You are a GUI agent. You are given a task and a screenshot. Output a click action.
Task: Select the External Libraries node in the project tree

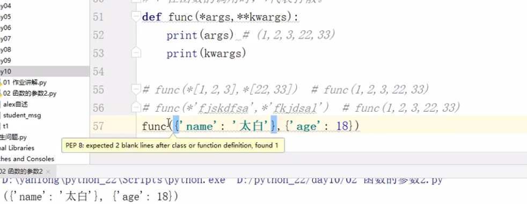tap(17, 148)
